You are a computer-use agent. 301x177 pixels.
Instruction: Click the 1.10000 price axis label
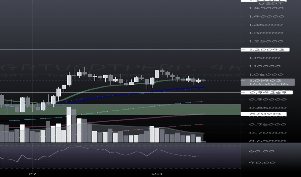[265, 66]
